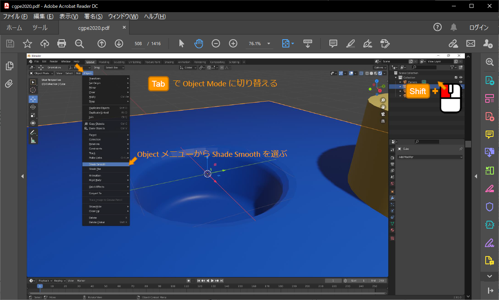Open the 76.1% zoom level dropdown
The height and width of the screenshot is (300, 499).
click(269, 44)
